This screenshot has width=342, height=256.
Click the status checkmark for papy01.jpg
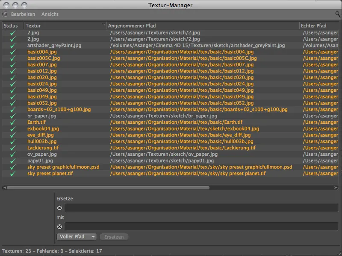coord(13,161)
